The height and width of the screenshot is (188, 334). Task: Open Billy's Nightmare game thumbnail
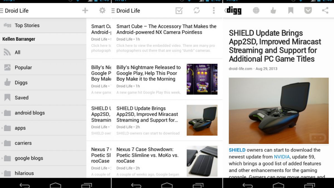[202, 79]
